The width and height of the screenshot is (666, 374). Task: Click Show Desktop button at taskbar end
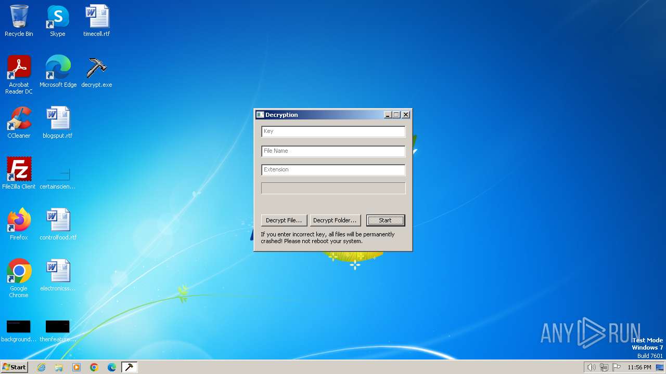[x=660, y=367]
